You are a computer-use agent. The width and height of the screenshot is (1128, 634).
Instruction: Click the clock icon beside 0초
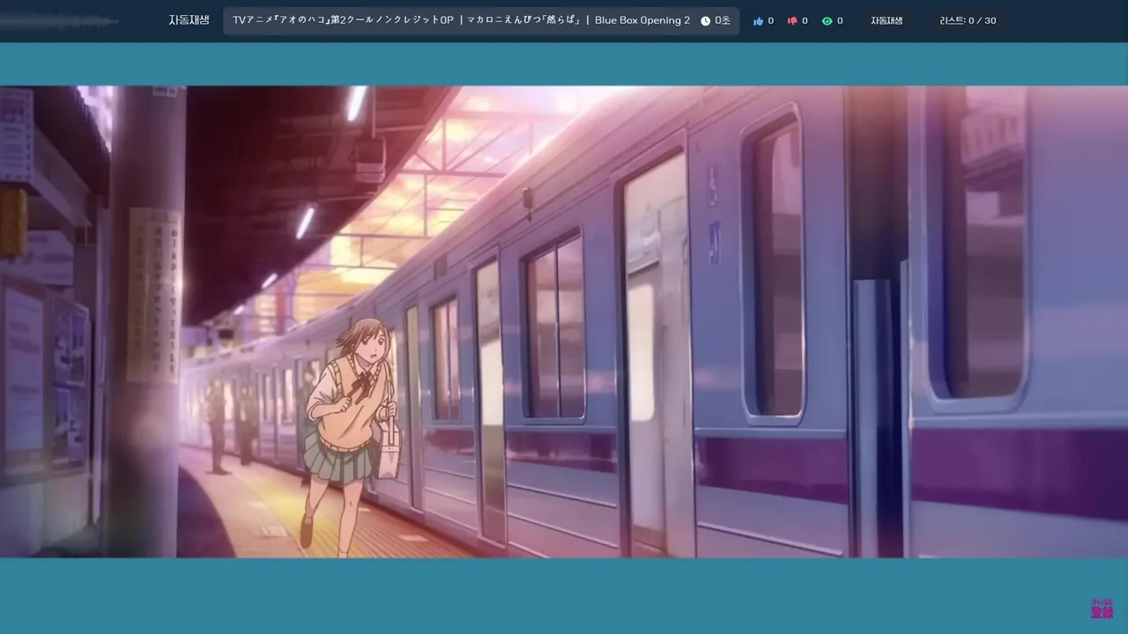705,21
